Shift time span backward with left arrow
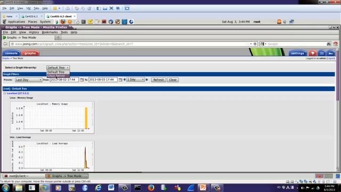 point(125,79)
